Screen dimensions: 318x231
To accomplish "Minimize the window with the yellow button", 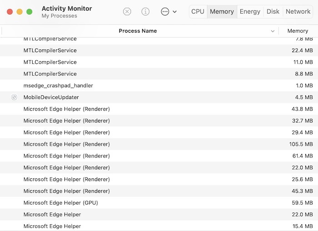I will pyautogui.click(x=20, y=12).
